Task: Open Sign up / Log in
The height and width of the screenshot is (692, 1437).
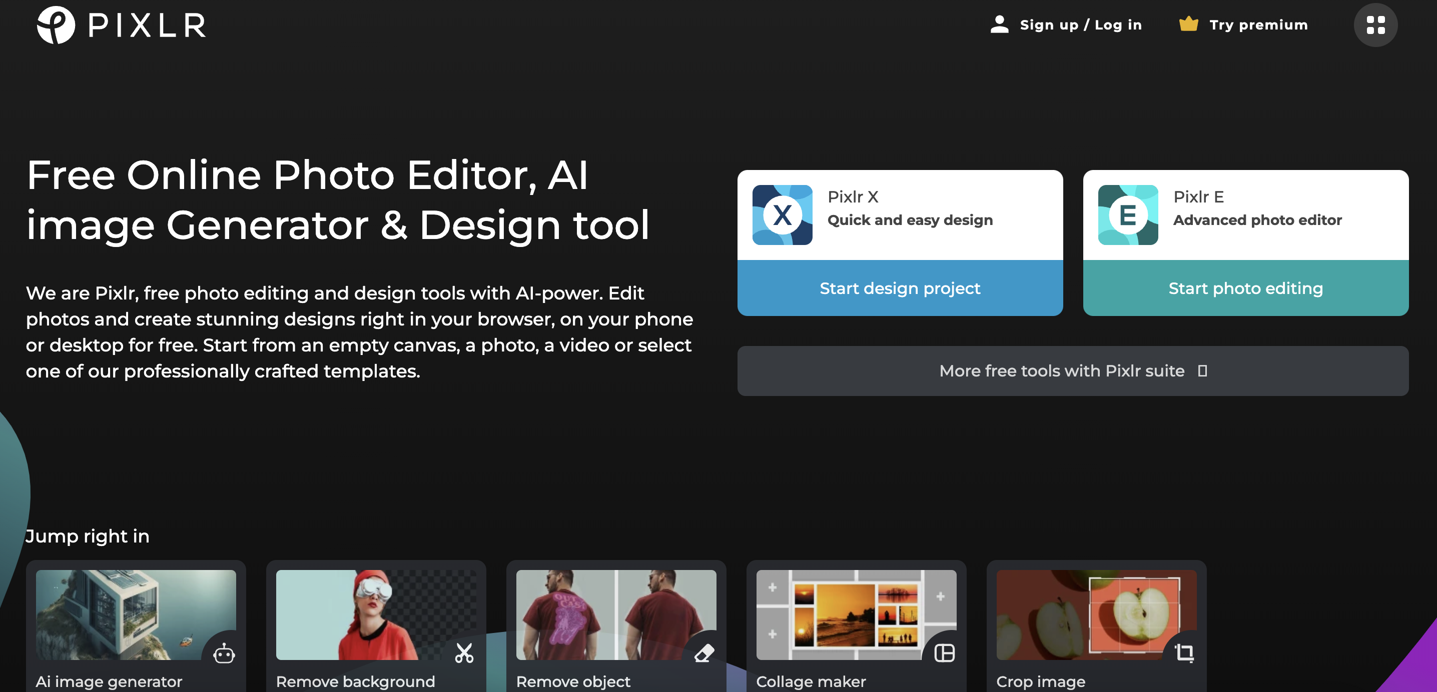Action: pos(1081,25)
